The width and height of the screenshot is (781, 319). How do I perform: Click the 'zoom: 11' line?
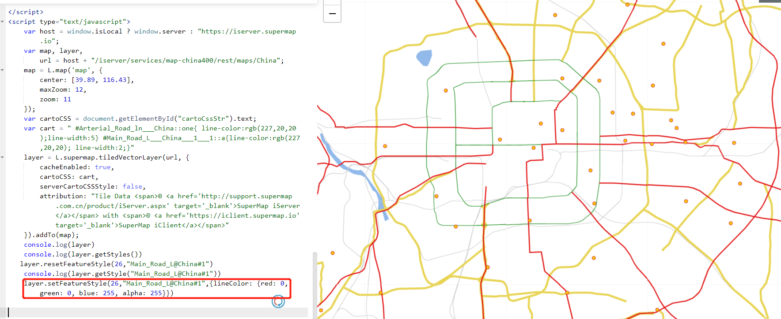pyautogui.click(x=55, y=99)
